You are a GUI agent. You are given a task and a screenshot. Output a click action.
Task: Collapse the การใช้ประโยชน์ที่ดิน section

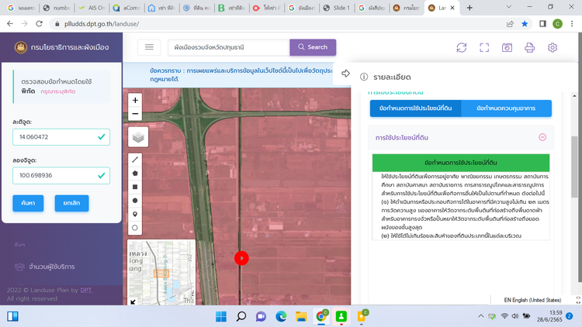[x=542, y=137]
